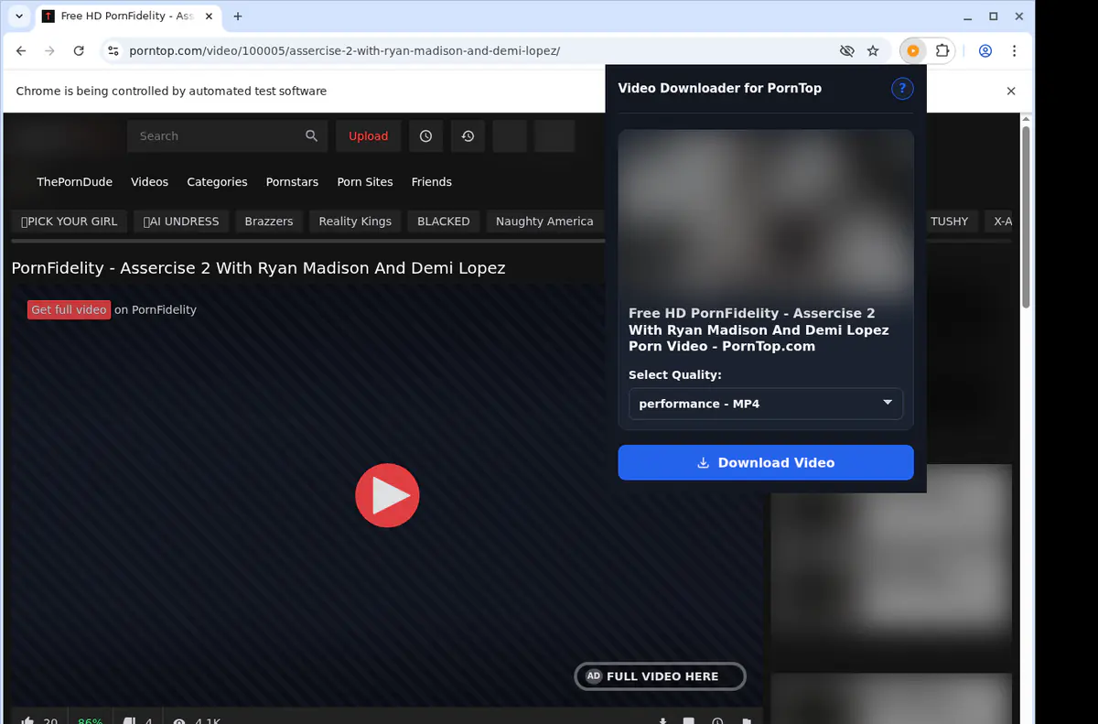The image size is (1098, 724).
Task: Open help in Video Downloader popup
Action: click(902, 89)
